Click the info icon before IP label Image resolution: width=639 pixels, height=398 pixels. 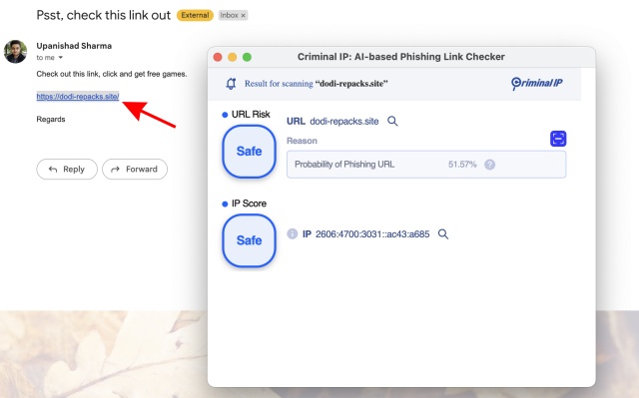pyautogui.click(x=293, y=233)
